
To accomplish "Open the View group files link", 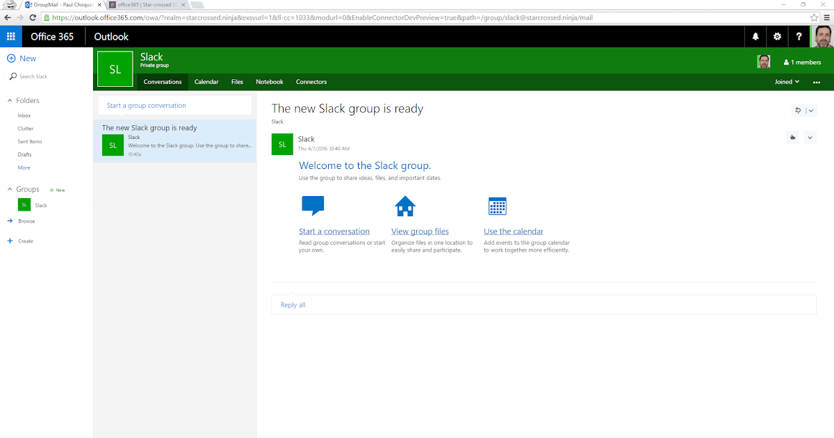I will [x=420, y=232].
